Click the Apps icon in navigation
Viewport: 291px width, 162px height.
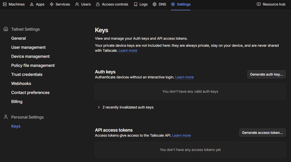click(x=32, y=4)
